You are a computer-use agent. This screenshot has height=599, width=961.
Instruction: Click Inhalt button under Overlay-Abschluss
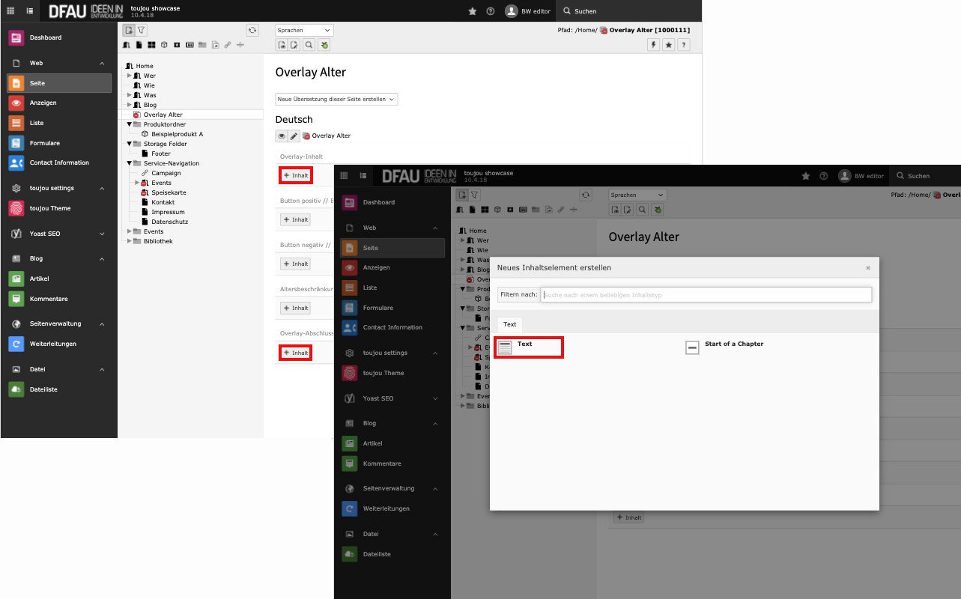pos(296,353)
